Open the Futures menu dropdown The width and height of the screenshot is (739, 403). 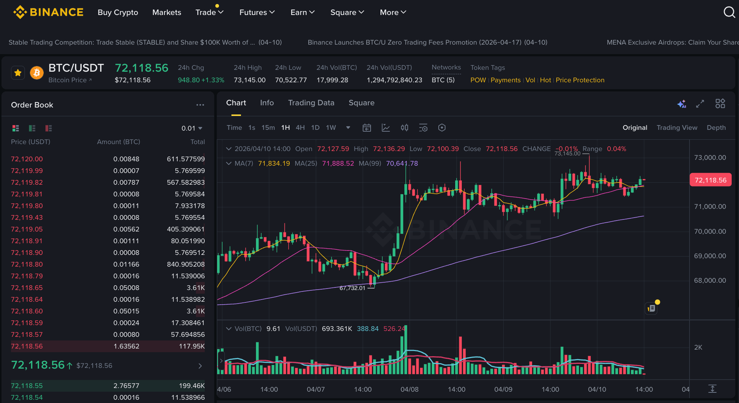click(x=257, y=12)
